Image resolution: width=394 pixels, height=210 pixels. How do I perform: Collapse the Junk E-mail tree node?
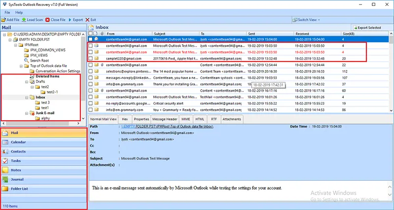point(27,113)
